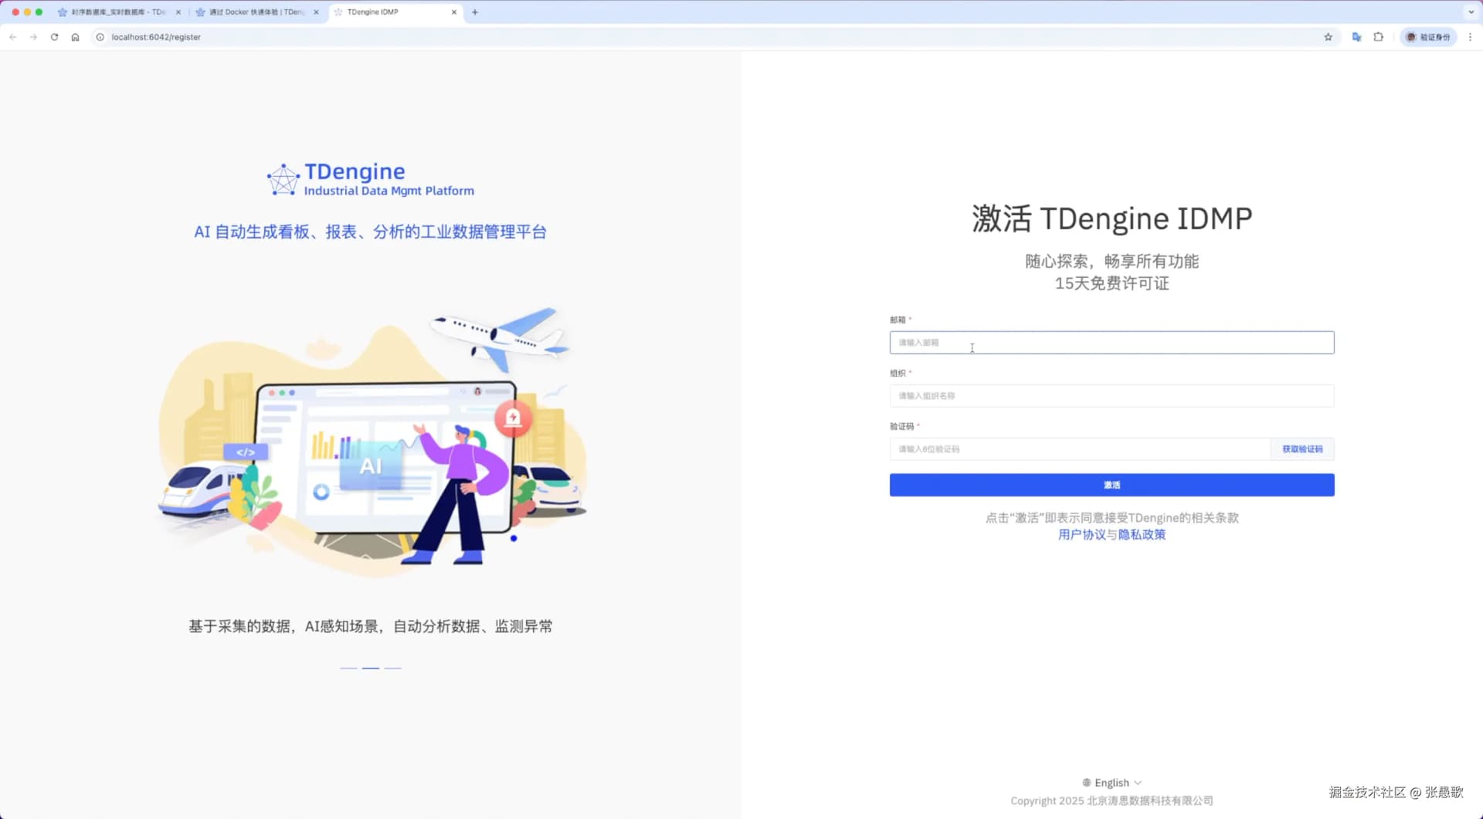
Task: Click the 获取验证码 button
Action: [1302, 449]
